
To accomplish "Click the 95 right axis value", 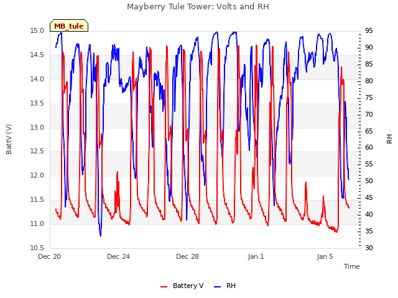I will [369, 30].
